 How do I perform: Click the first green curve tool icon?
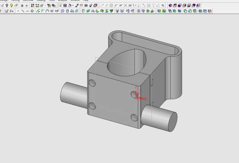pos(38,11)
